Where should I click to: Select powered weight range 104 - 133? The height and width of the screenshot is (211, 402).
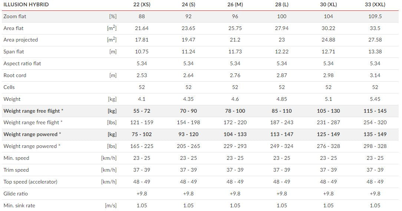pyautogui.click(x=235, y=134)
